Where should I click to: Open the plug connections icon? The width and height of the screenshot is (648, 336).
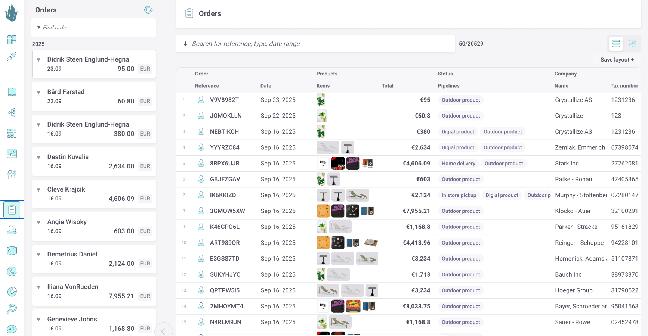[12, 57]
